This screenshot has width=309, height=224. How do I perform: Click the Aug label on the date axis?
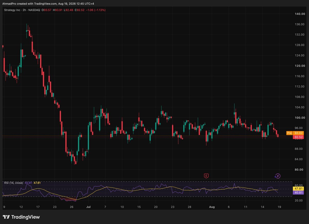[x=212, y=207]
